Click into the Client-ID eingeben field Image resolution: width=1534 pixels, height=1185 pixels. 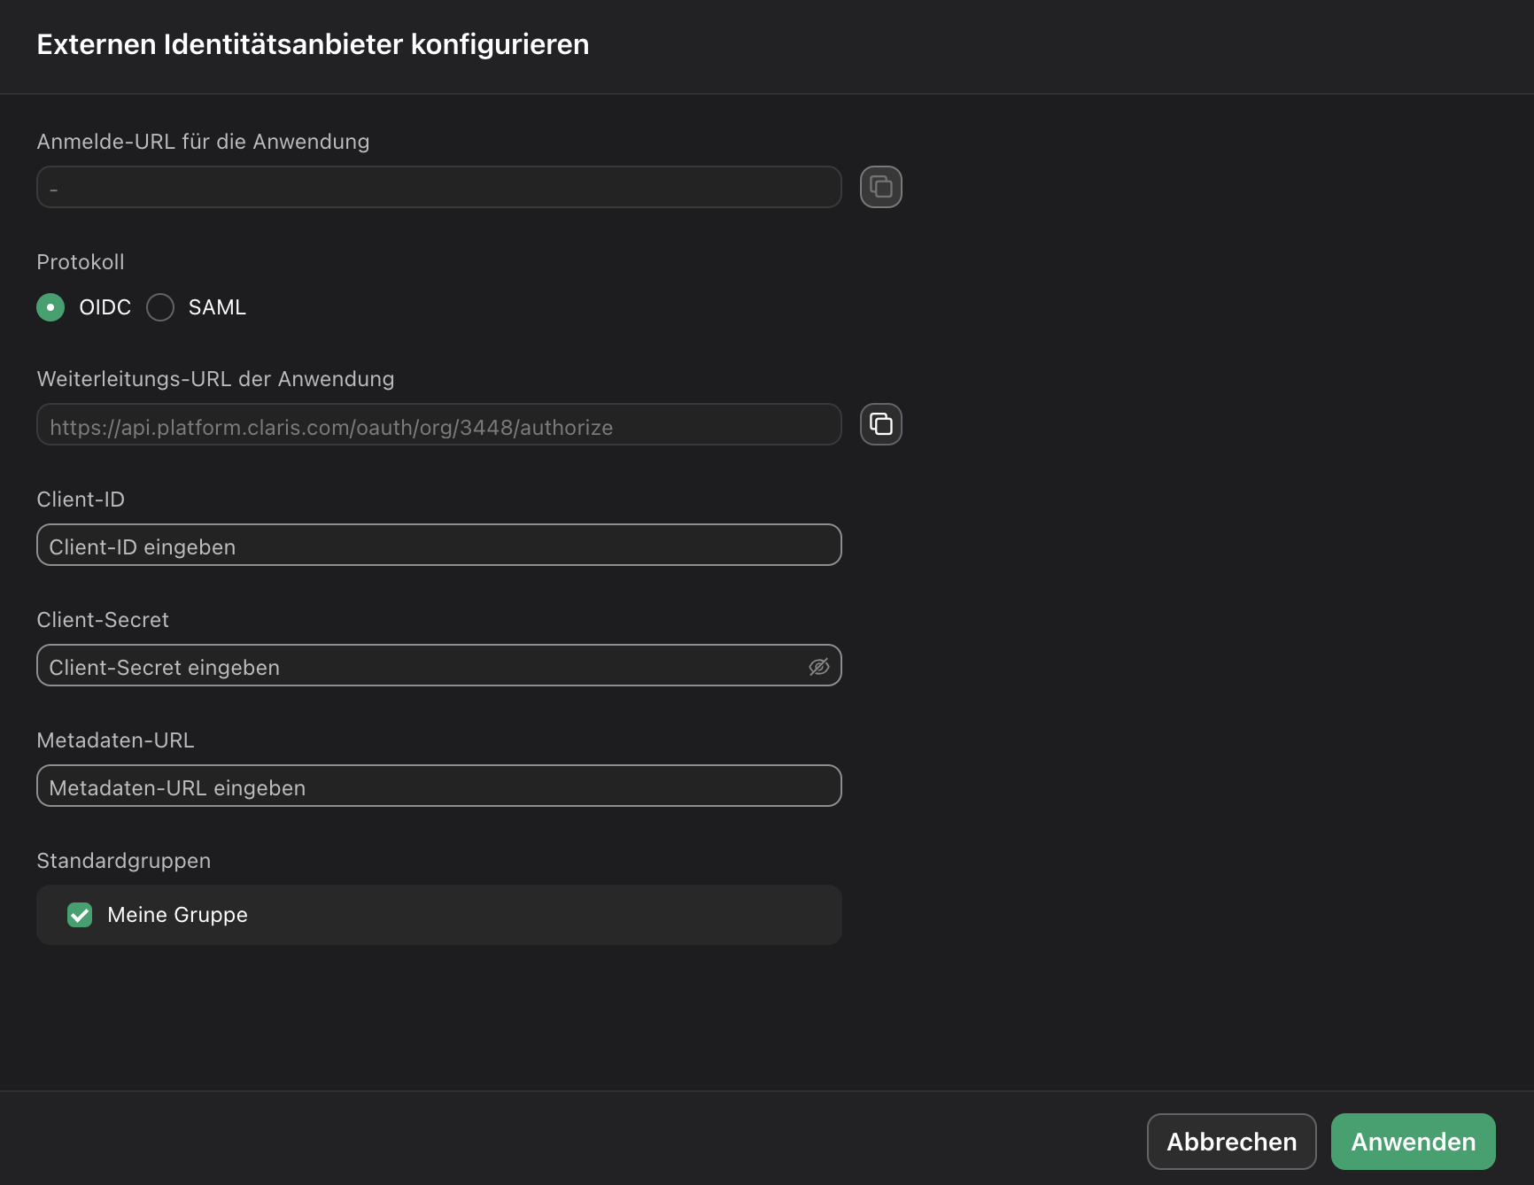tap(438, 545)
